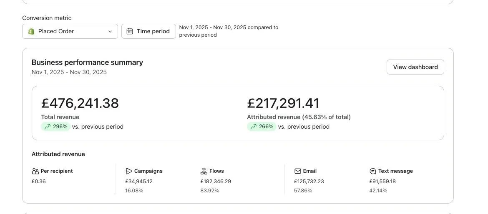Expand the chevron in Placed Order dropdown
488x214 pixels.
[x=110, y=32]
